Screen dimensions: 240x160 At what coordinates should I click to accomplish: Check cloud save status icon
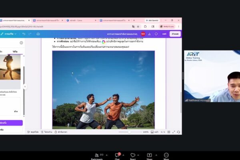pos(38,34)
